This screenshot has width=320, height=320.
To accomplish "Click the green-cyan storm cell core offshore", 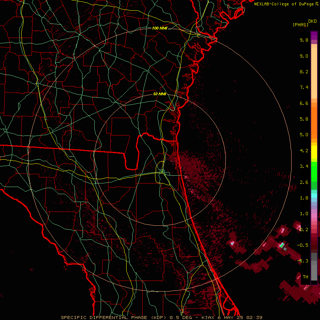I will coord(282,245).
